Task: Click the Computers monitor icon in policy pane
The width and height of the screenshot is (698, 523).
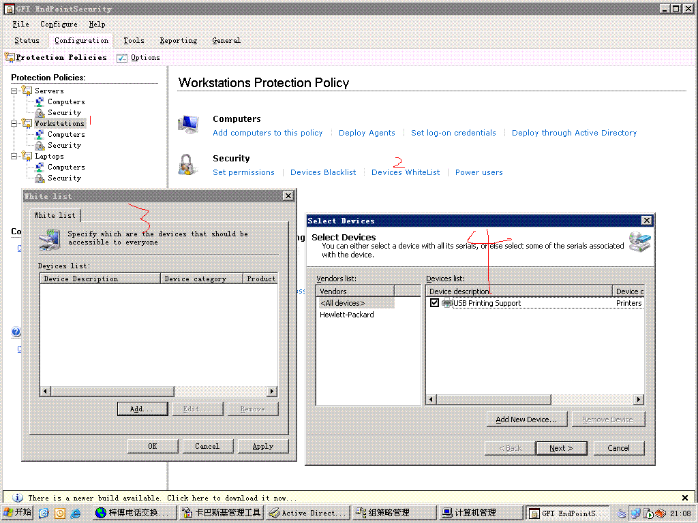Action: coord(189,125)
